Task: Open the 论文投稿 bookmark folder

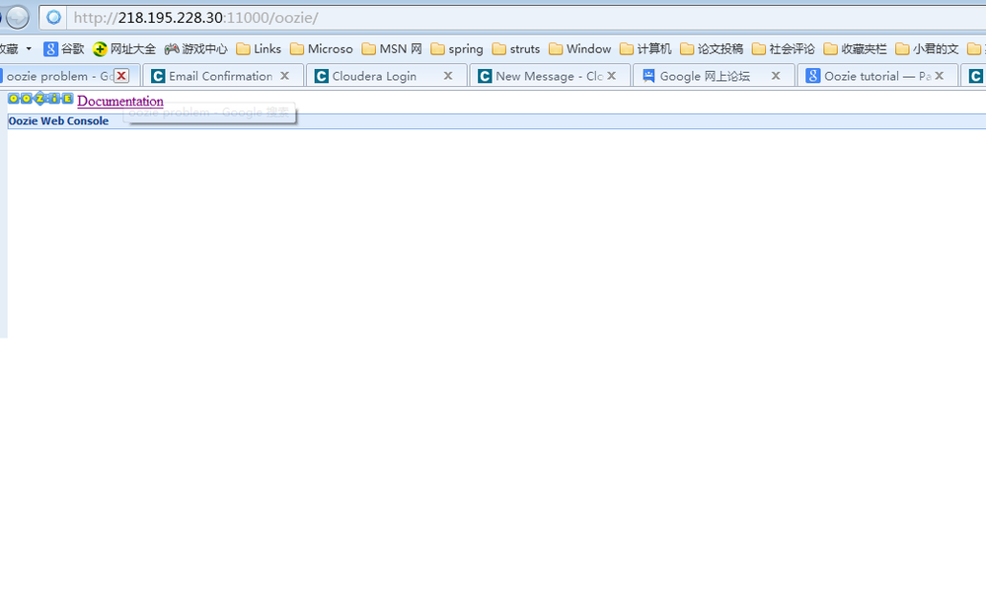Action: 712,49
